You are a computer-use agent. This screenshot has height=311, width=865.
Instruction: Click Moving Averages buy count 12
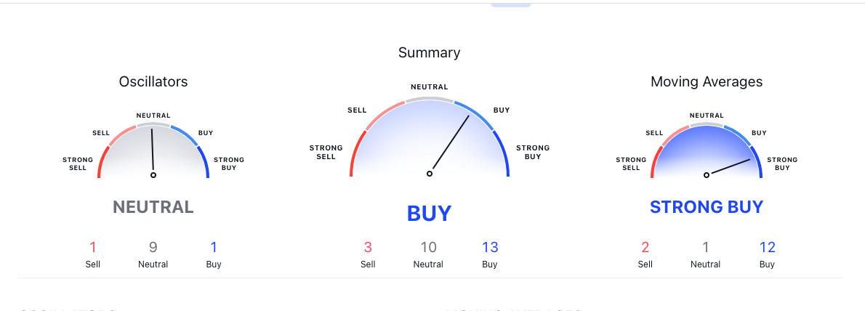(768, 247)
